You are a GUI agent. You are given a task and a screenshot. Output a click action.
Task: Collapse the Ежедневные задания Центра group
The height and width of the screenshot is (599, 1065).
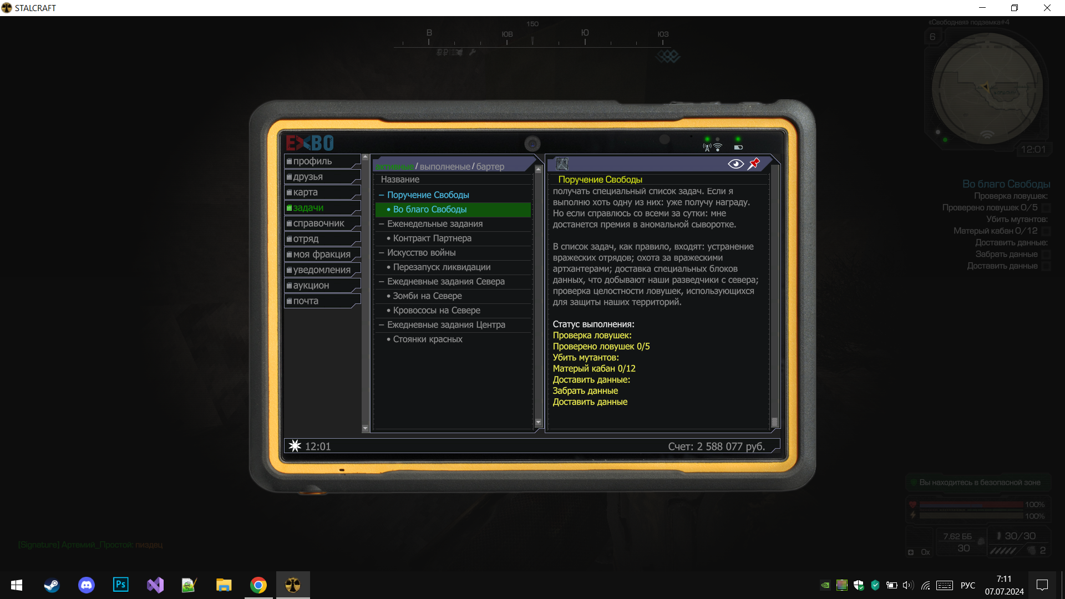coord(382,325)
